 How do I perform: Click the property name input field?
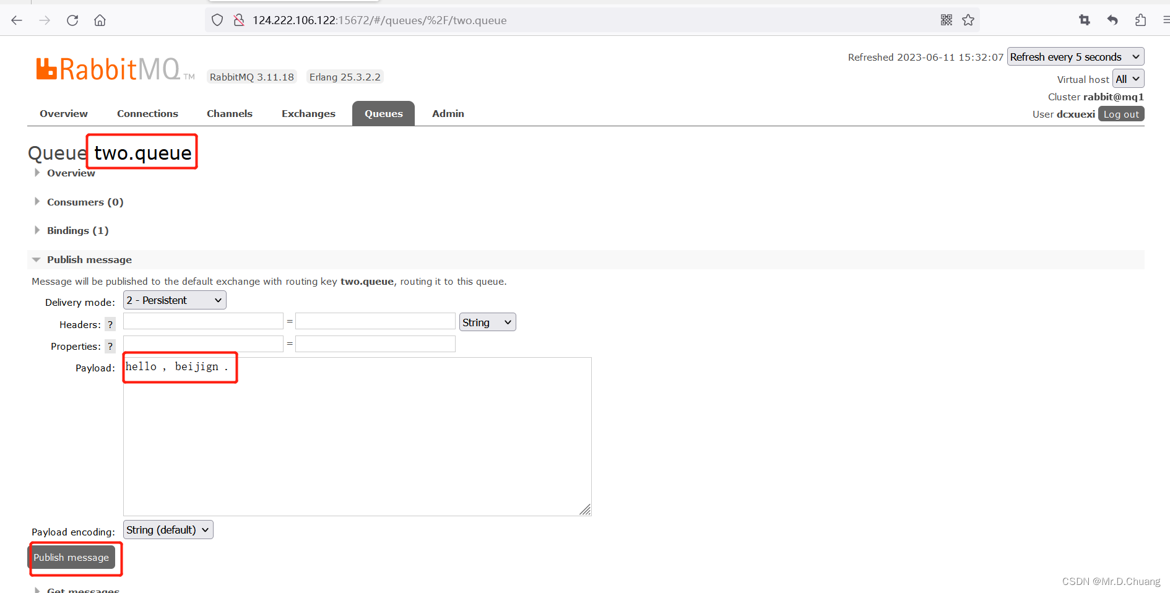(203, 344)
